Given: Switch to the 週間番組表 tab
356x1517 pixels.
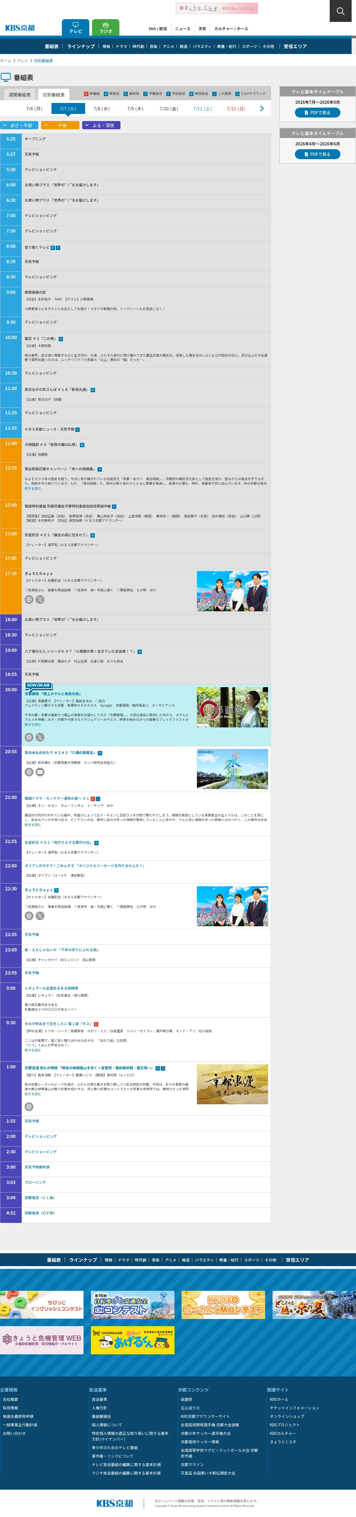Looking at the screenshot, I should 19,94.
